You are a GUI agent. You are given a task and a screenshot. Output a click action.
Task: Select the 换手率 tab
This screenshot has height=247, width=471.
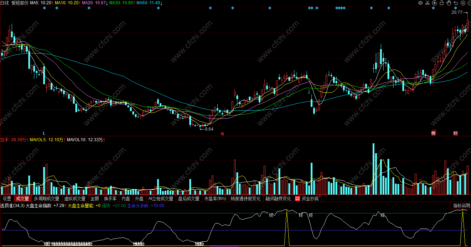click(x=110, y=199)
